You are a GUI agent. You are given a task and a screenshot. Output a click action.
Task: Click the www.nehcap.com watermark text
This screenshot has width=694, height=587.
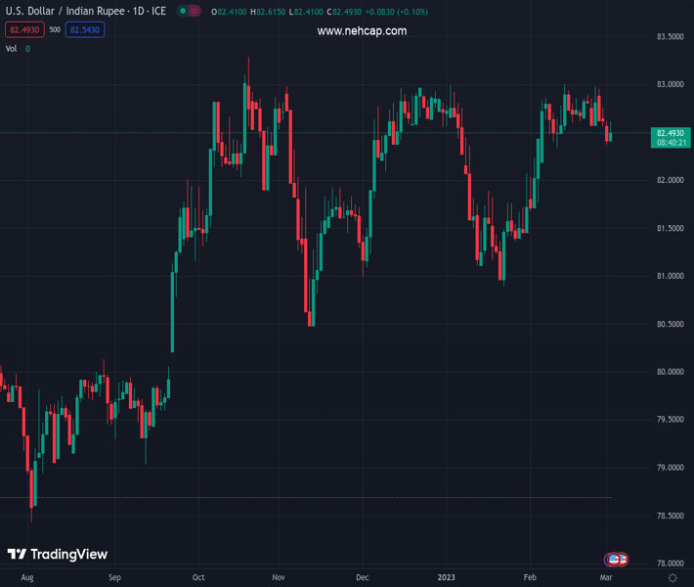tap(362, 31)
